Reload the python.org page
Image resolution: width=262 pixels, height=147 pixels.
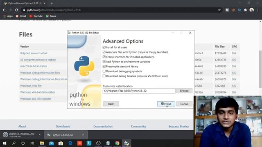[x=16, y=10]
